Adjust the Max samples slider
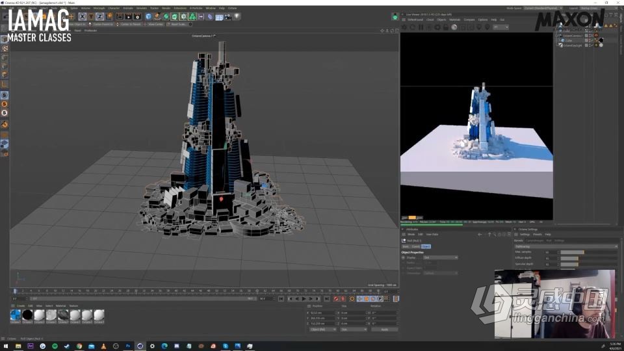This screenshot has height=351, width=624. (x=589, y=252)
